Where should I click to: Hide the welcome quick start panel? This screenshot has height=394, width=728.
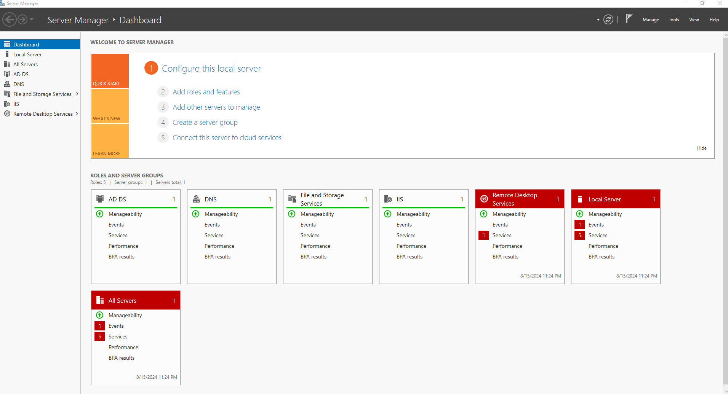pos(701,148)
